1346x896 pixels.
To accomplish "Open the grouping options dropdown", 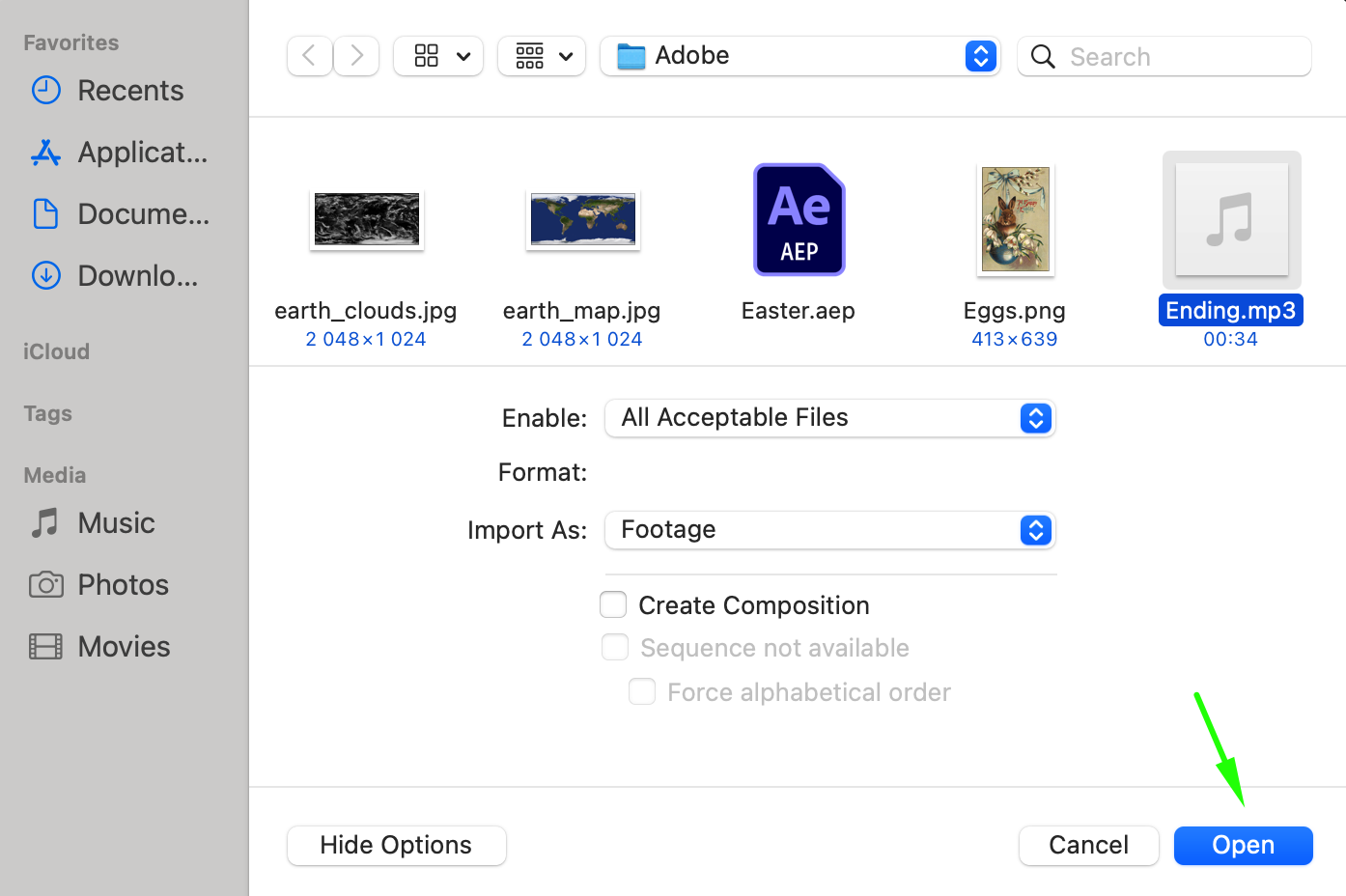I will pyautogui.click(x=542, y=56).
